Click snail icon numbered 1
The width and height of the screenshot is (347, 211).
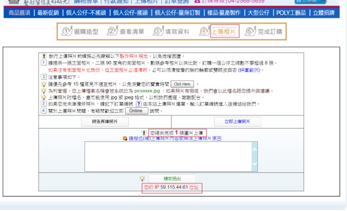(67, 31)
